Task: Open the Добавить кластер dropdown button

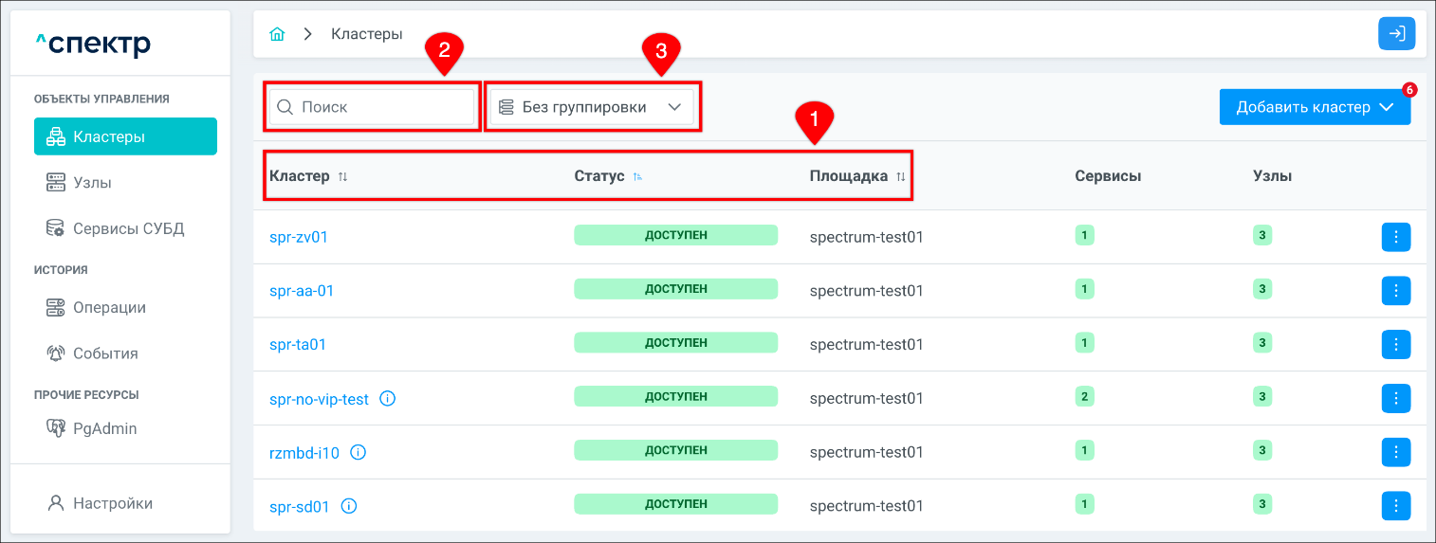Action: point(1314,107)
